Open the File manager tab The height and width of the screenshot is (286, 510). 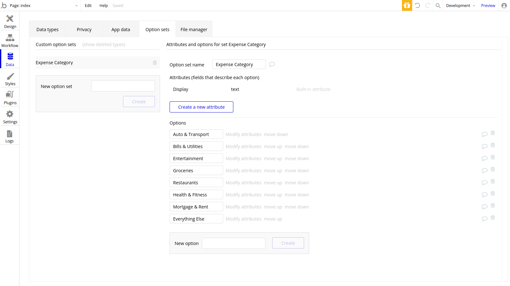pos(194,29)
